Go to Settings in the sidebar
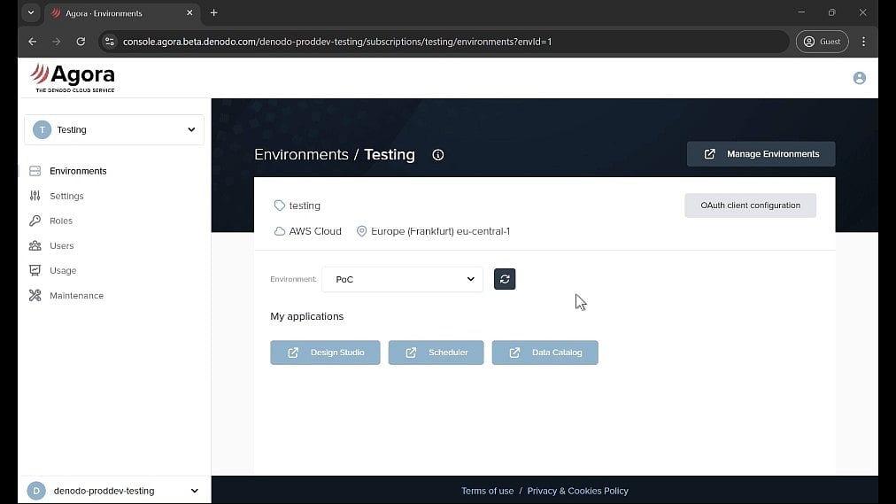896x504 pixels. coord(66,196)
